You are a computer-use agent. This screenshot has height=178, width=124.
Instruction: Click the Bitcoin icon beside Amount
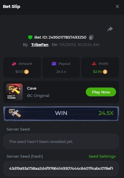coord(26,72)
